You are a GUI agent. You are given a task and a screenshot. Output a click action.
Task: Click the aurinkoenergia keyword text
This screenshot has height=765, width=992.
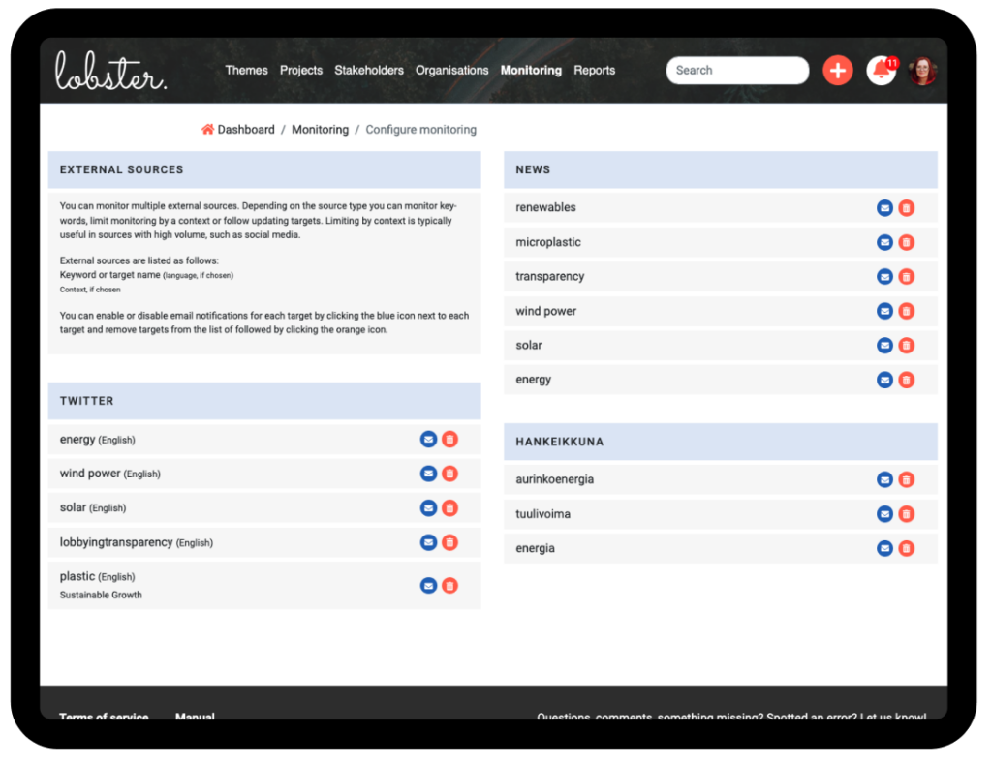[x=554, y=479]
